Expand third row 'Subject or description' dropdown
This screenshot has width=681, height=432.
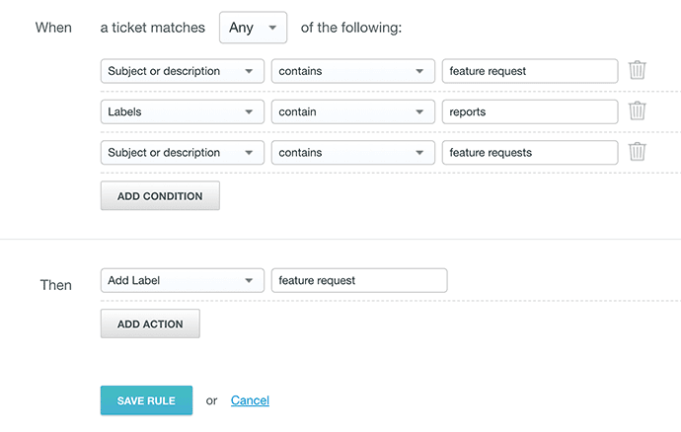click(183, 152)
